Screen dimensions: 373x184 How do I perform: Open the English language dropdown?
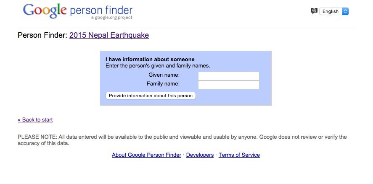tap(334, 11)
